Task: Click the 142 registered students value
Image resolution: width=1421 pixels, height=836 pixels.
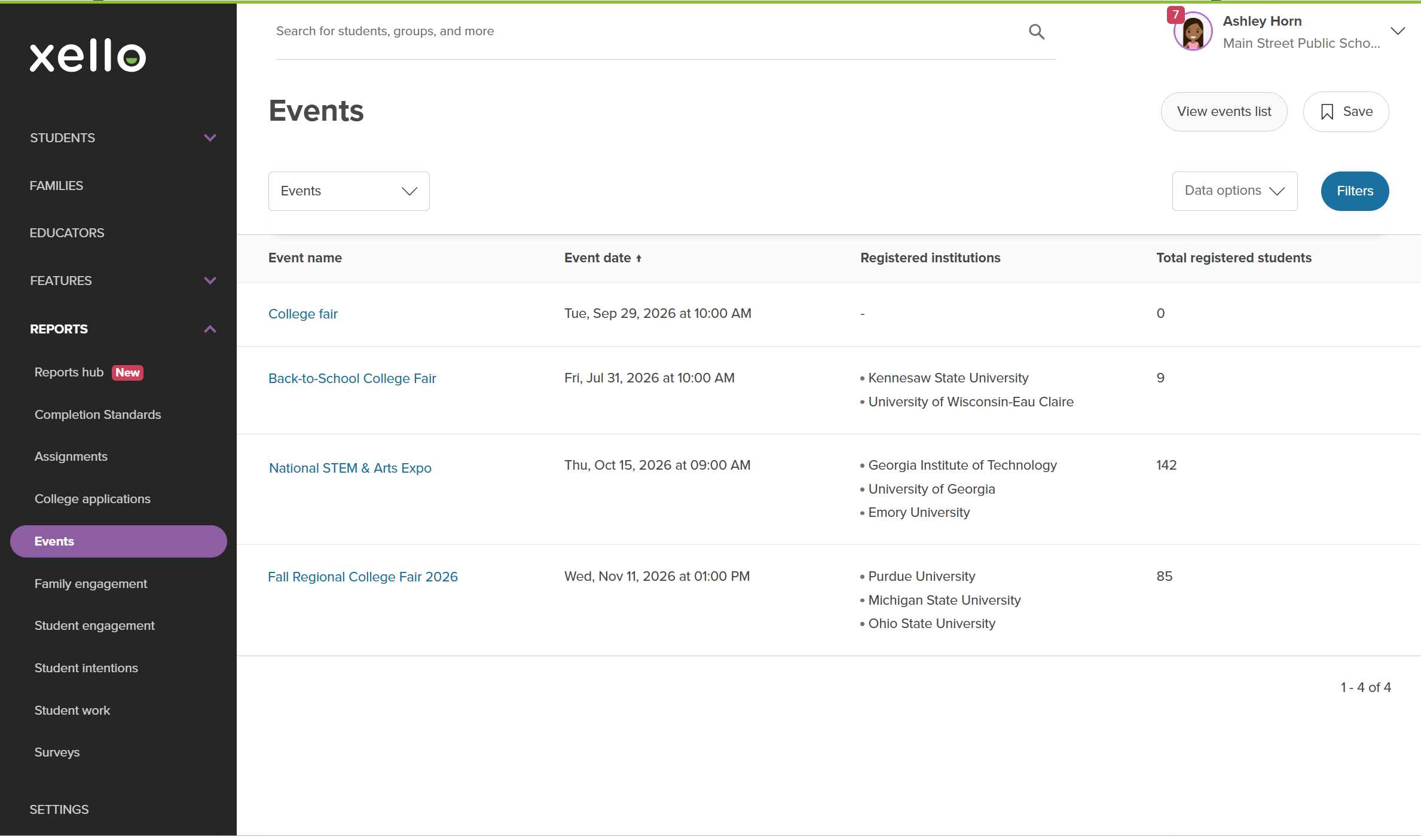Action: pos(1166,466)
